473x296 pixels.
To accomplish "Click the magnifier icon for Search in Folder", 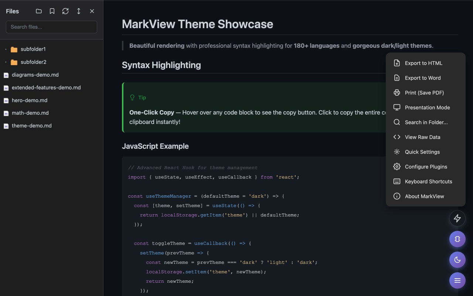I will coord(397,122).
